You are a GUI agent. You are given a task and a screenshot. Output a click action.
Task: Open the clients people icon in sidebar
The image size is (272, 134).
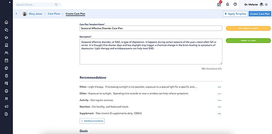[7, 53]
